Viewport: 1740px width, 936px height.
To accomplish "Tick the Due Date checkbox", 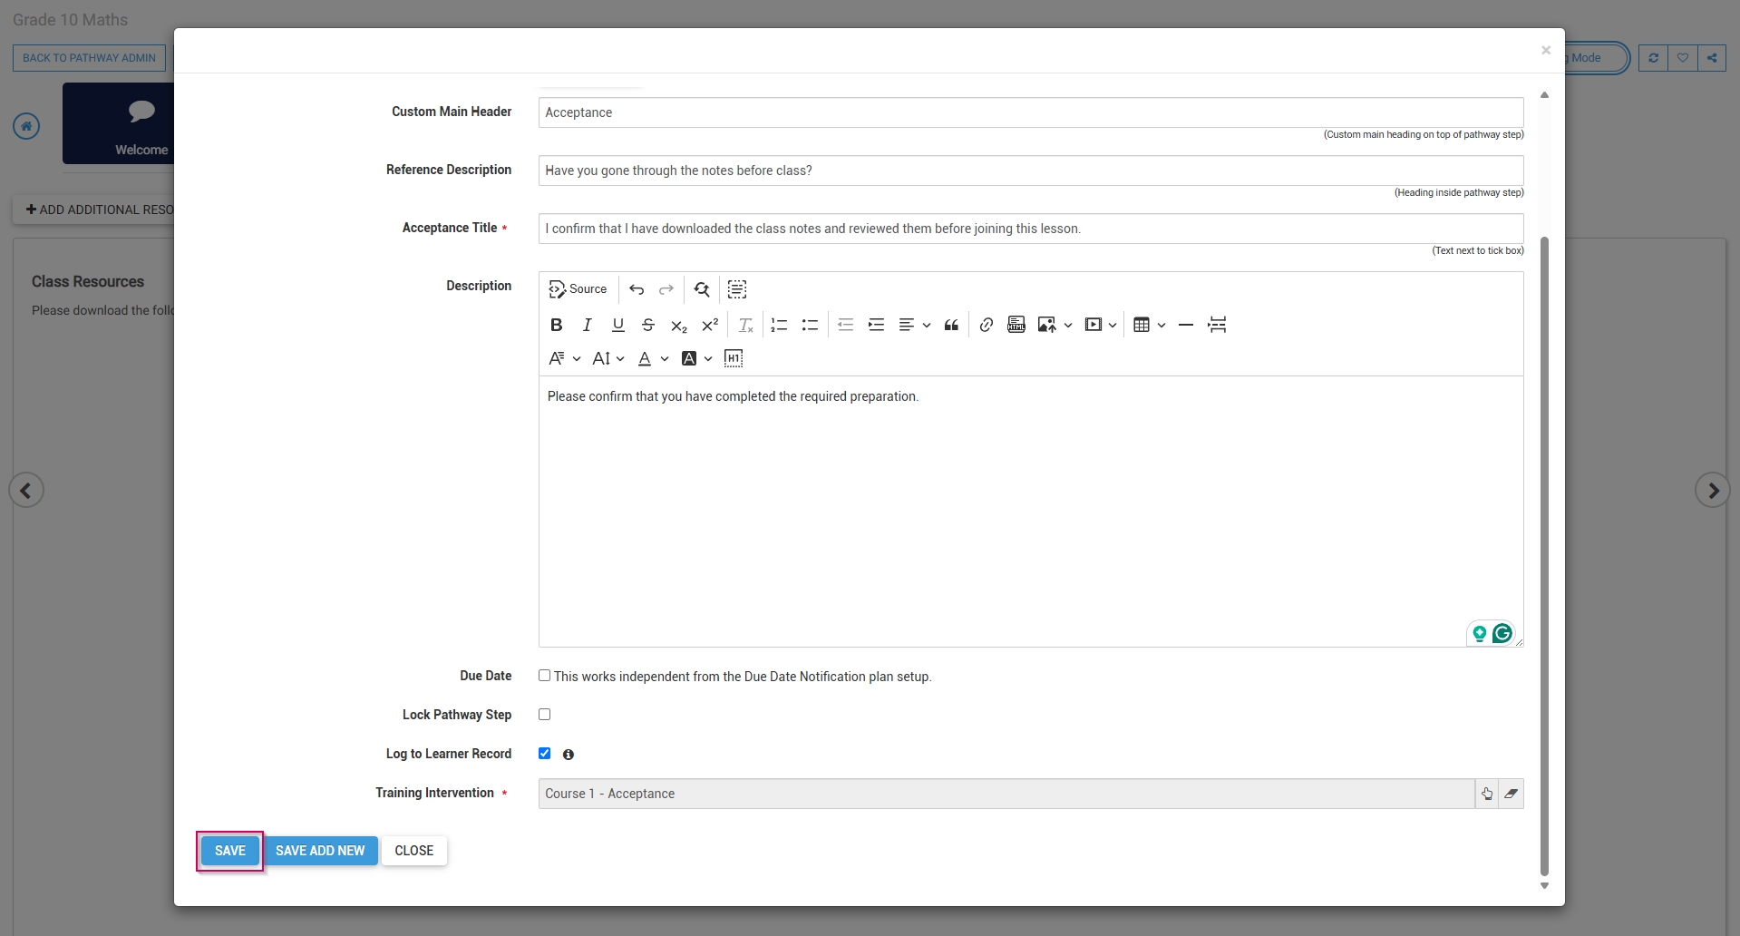I will click(545, 676).
